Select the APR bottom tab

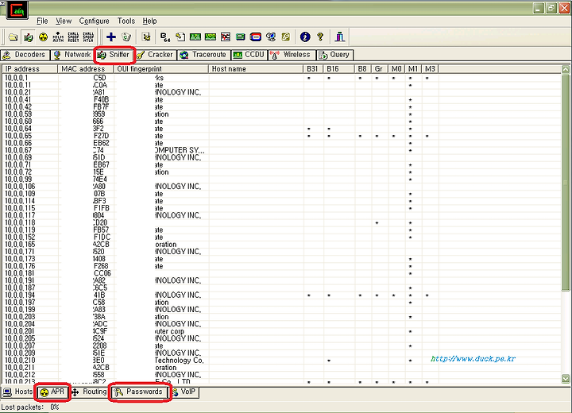coord(53,392)
